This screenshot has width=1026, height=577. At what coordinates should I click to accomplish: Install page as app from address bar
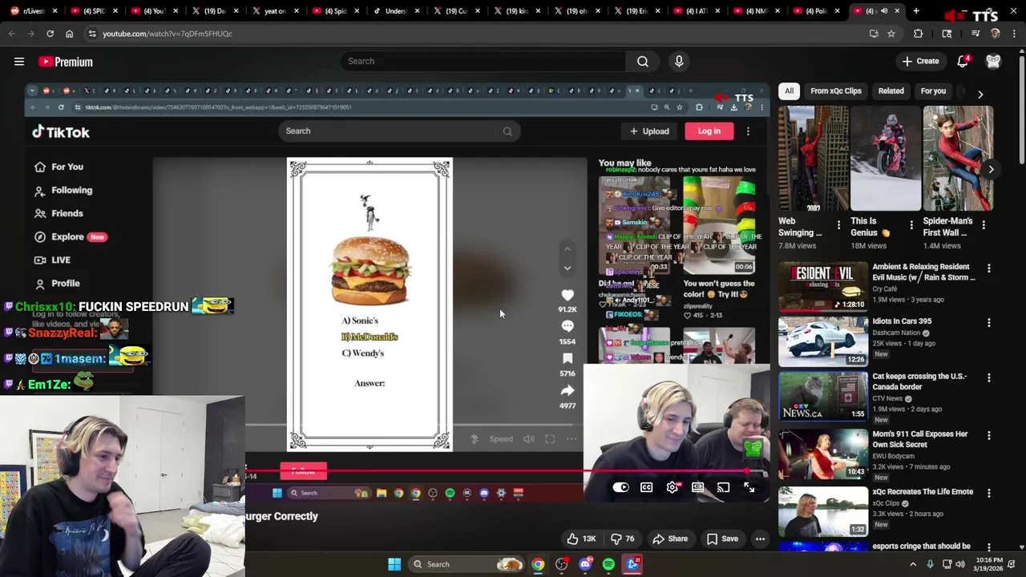tap(874, 34)
